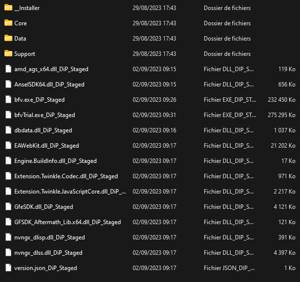This screenshot has height=282, width=300.
Task: Click the AnselSDK64.dll_DiP_Staged file name
Action: click(50, 85)
